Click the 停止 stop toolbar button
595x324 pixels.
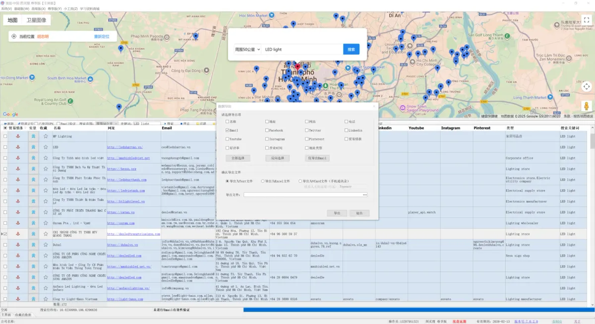tap(185, 124)
